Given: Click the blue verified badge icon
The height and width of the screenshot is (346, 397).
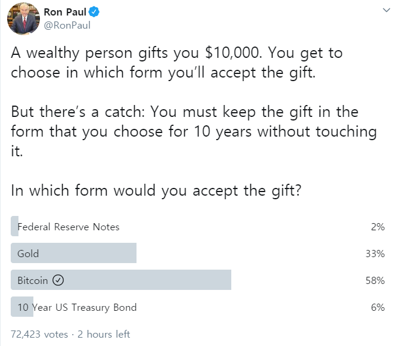Looking at the screenshot, I should pyautogui.click(x=94, y=12).
